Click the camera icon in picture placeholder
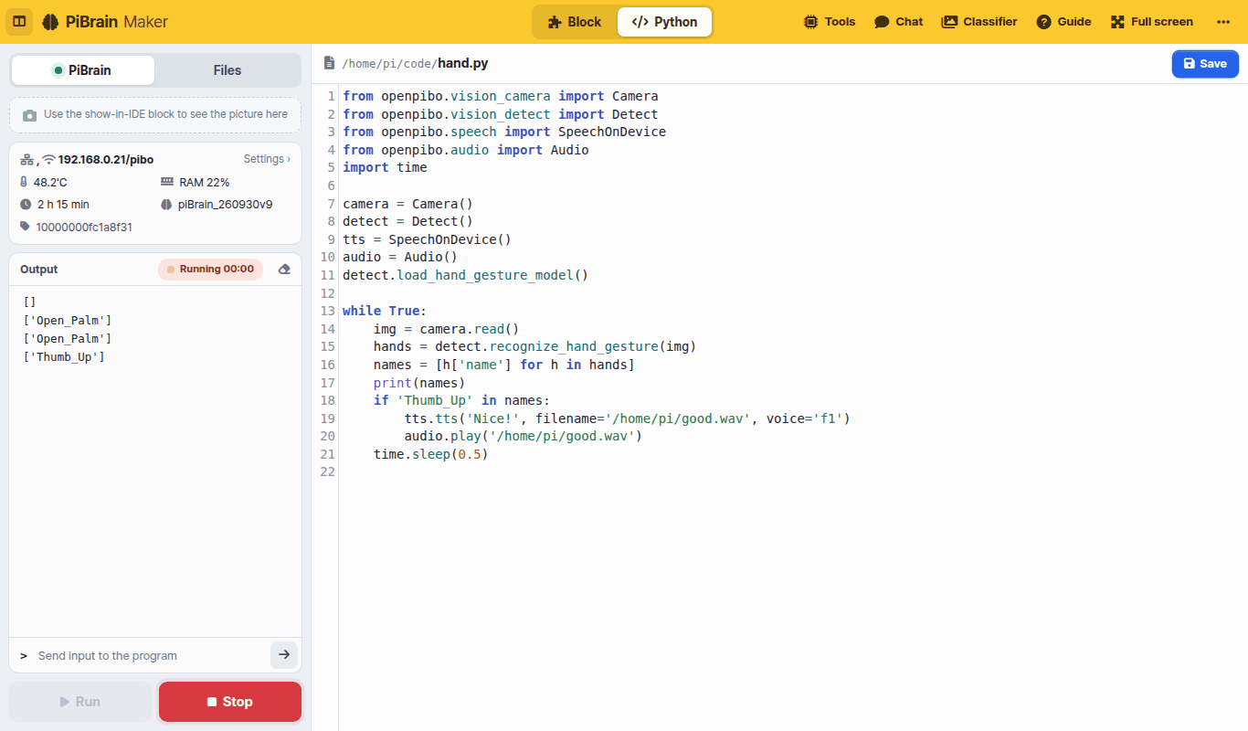Image resolution: width=1248 pixels, height=731 pixels. click(x=29, y=115)
